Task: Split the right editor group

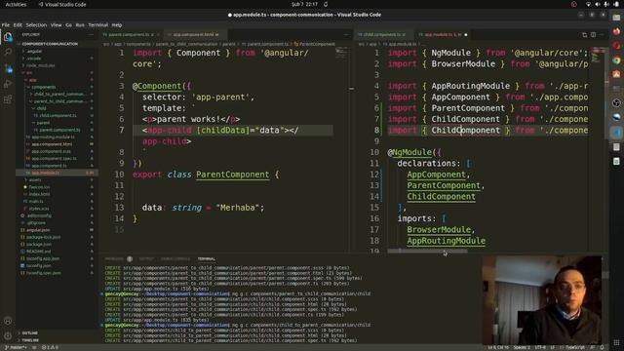Action: pos(594,35)
